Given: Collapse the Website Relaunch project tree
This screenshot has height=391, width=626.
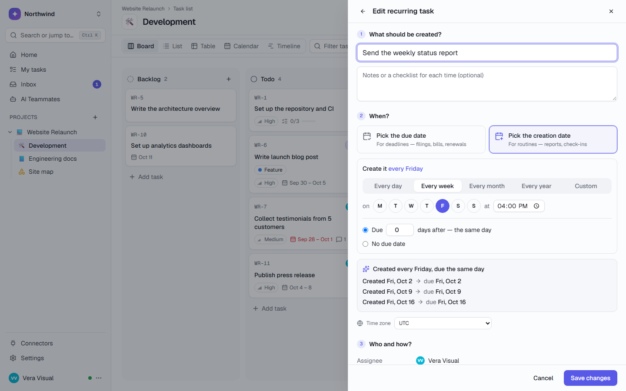Looking at the screenshot, I should pyautogui.click(x=10, y=132).
